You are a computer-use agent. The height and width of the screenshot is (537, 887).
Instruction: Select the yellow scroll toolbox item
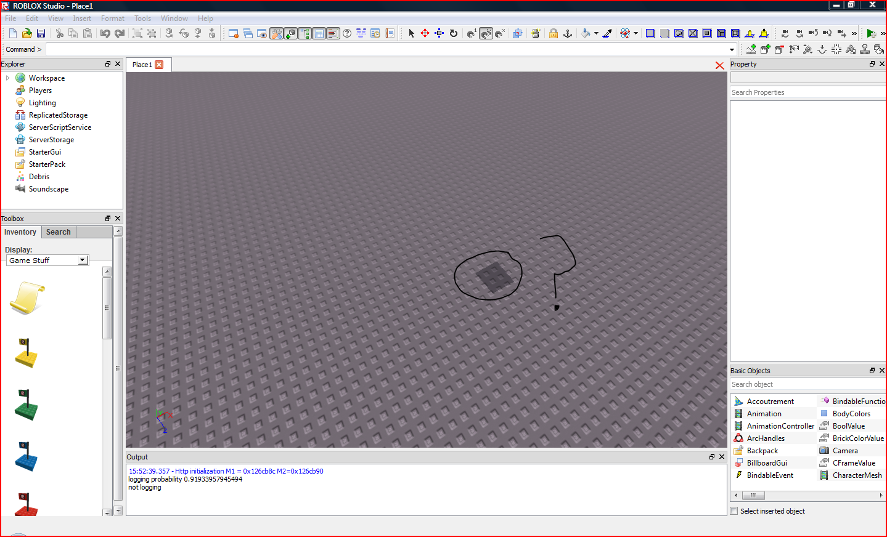point(27,298)
